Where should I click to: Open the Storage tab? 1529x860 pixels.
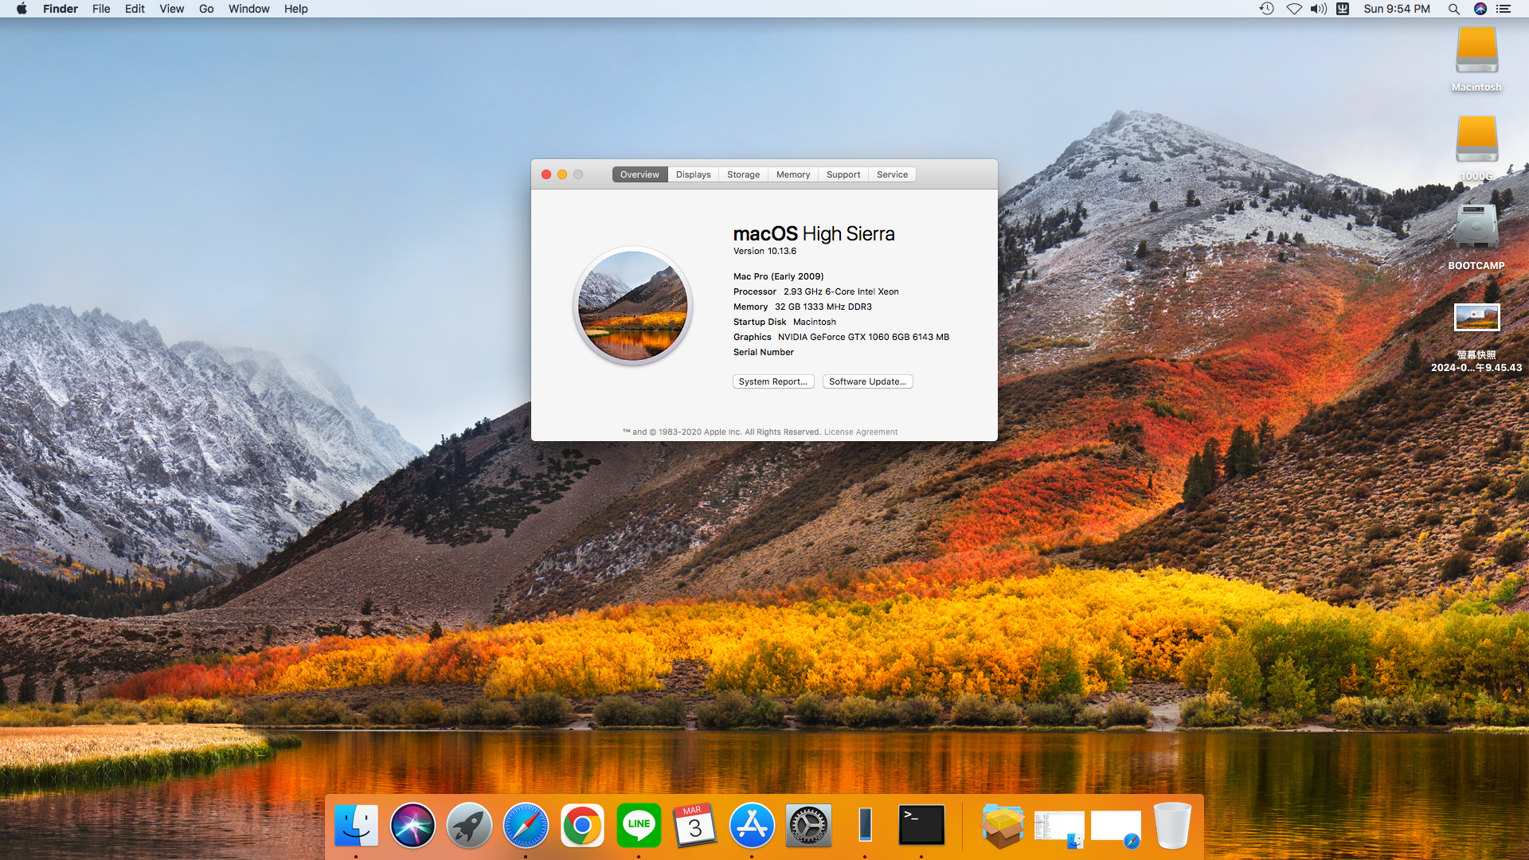pyautogui.click(x=744, y=174)
